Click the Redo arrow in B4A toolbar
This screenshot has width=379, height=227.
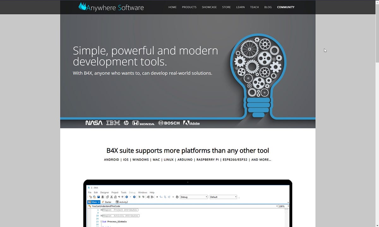tap(123, 197)
